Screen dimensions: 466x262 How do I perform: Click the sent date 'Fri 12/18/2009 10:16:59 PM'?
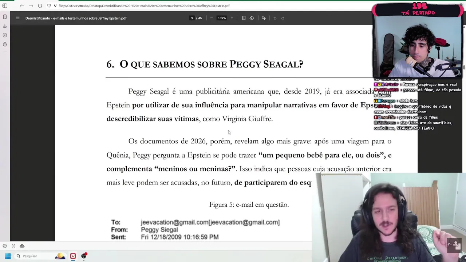tap(180, 237)
